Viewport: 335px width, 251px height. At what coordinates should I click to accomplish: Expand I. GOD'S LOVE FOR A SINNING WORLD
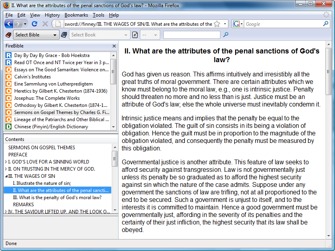pyautogui.click(x=6, y=162)
